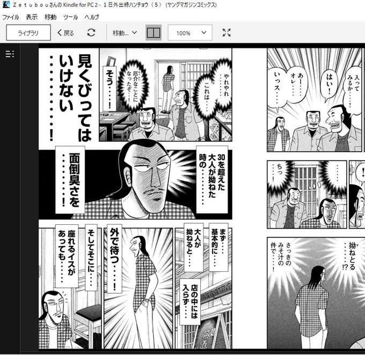Open the ファイル menu
The height and width of the screenshot is (355, 365).
click(11, 17)
